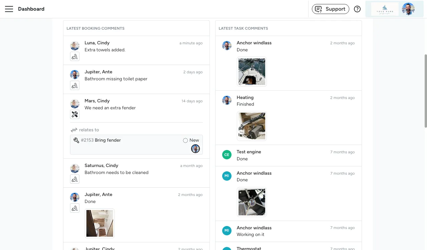Click the MI avatar on the Anchor windlass comment
This screenshot has height=250, width=427.
[227, 176]
